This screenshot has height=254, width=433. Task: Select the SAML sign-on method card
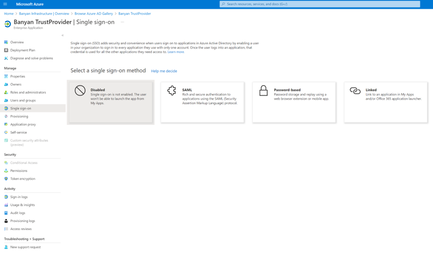(203, 102)
